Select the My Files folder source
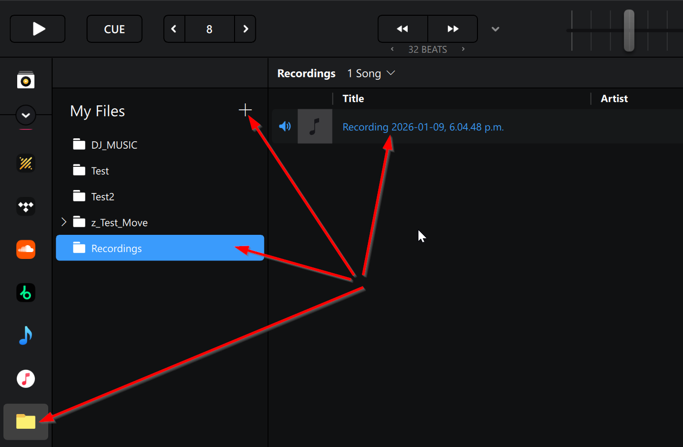The width and height of the screenshot is (683, 447). (26, 422)
